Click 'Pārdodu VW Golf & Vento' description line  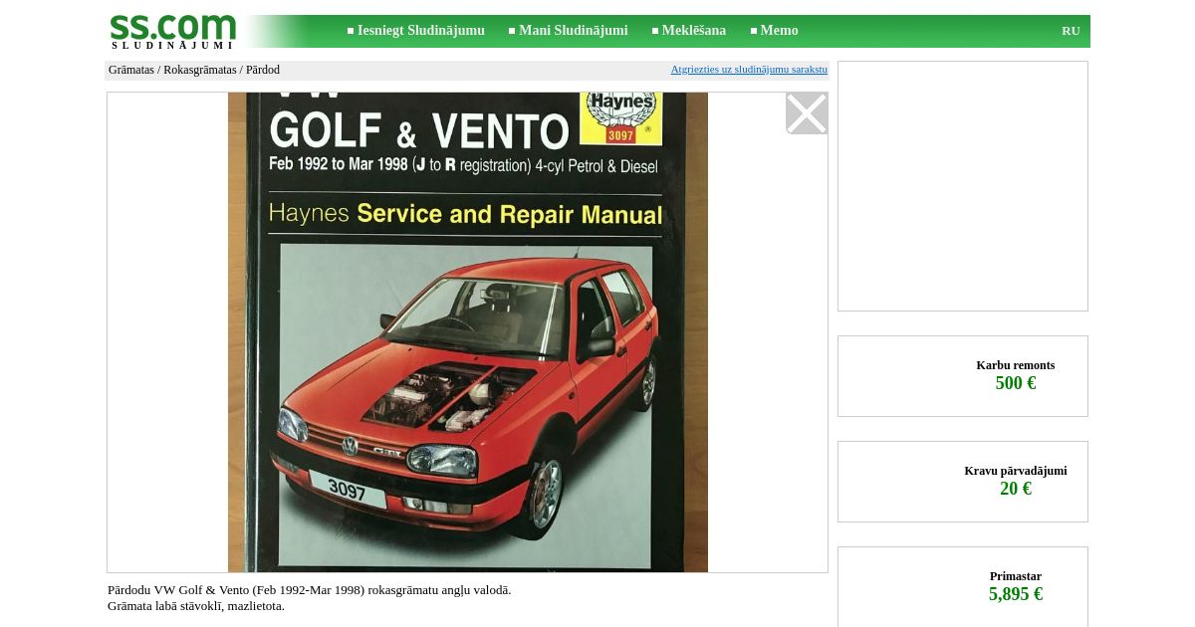(x=310, y=590)
